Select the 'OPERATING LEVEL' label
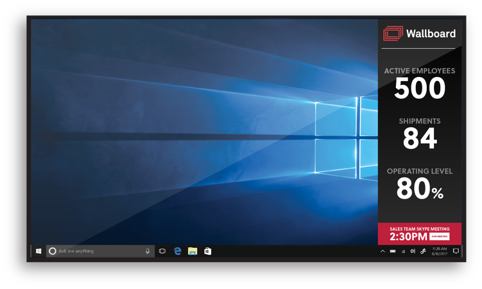The image size is (482, 289). 420,171
